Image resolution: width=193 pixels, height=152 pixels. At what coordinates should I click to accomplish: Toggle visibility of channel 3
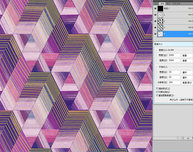[x=155, y=27]
